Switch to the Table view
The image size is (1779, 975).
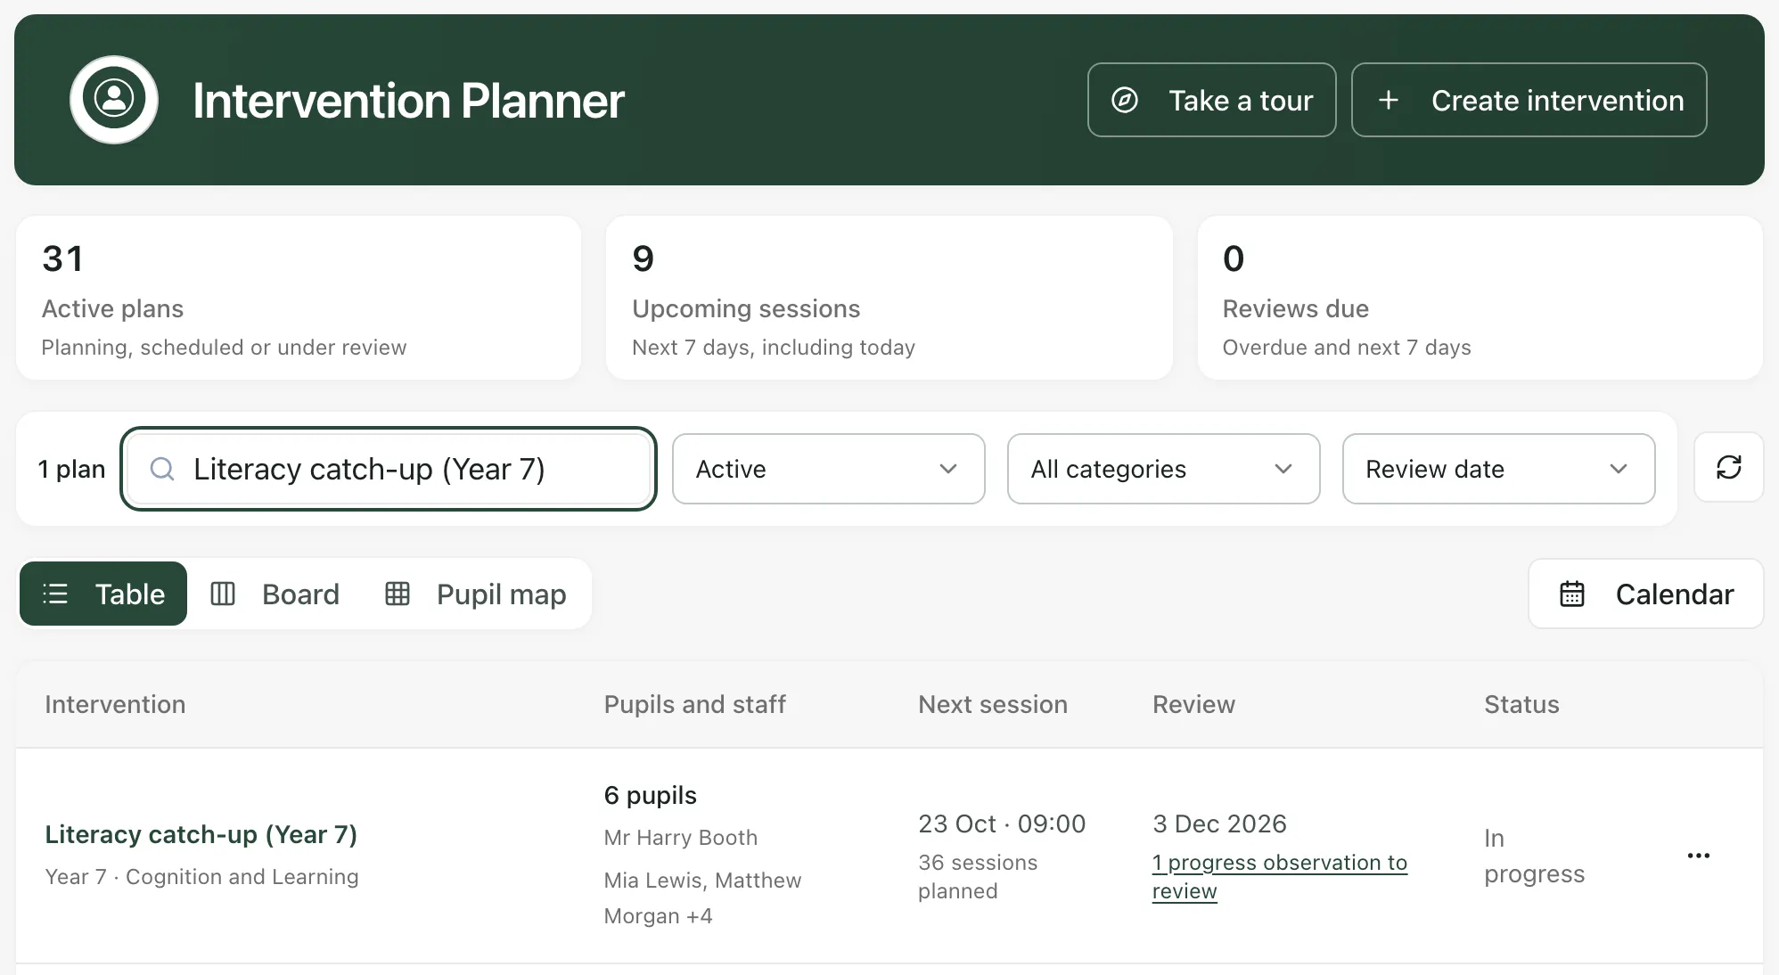pos(103,594)
